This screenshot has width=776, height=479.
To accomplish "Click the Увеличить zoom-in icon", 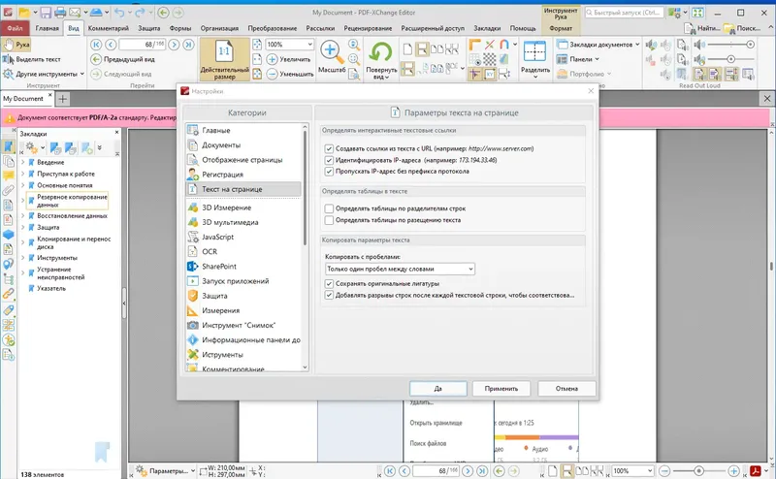I will (x=273, y=59).
